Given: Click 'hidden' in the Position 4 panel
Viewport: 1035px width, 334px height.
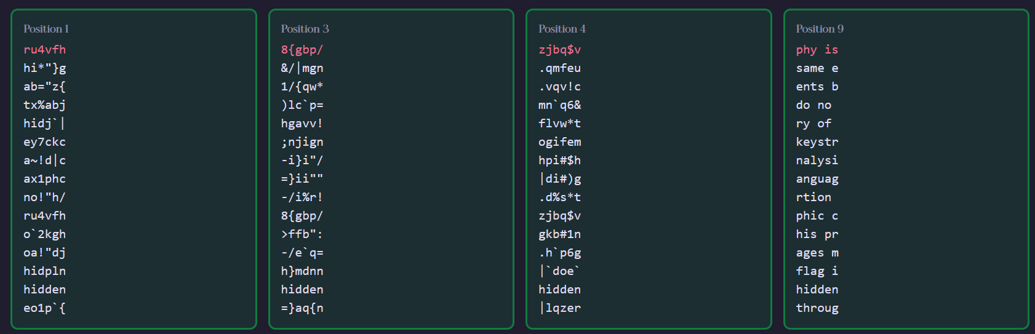Looking at the screenshot, I should click(x=559, y=290).
